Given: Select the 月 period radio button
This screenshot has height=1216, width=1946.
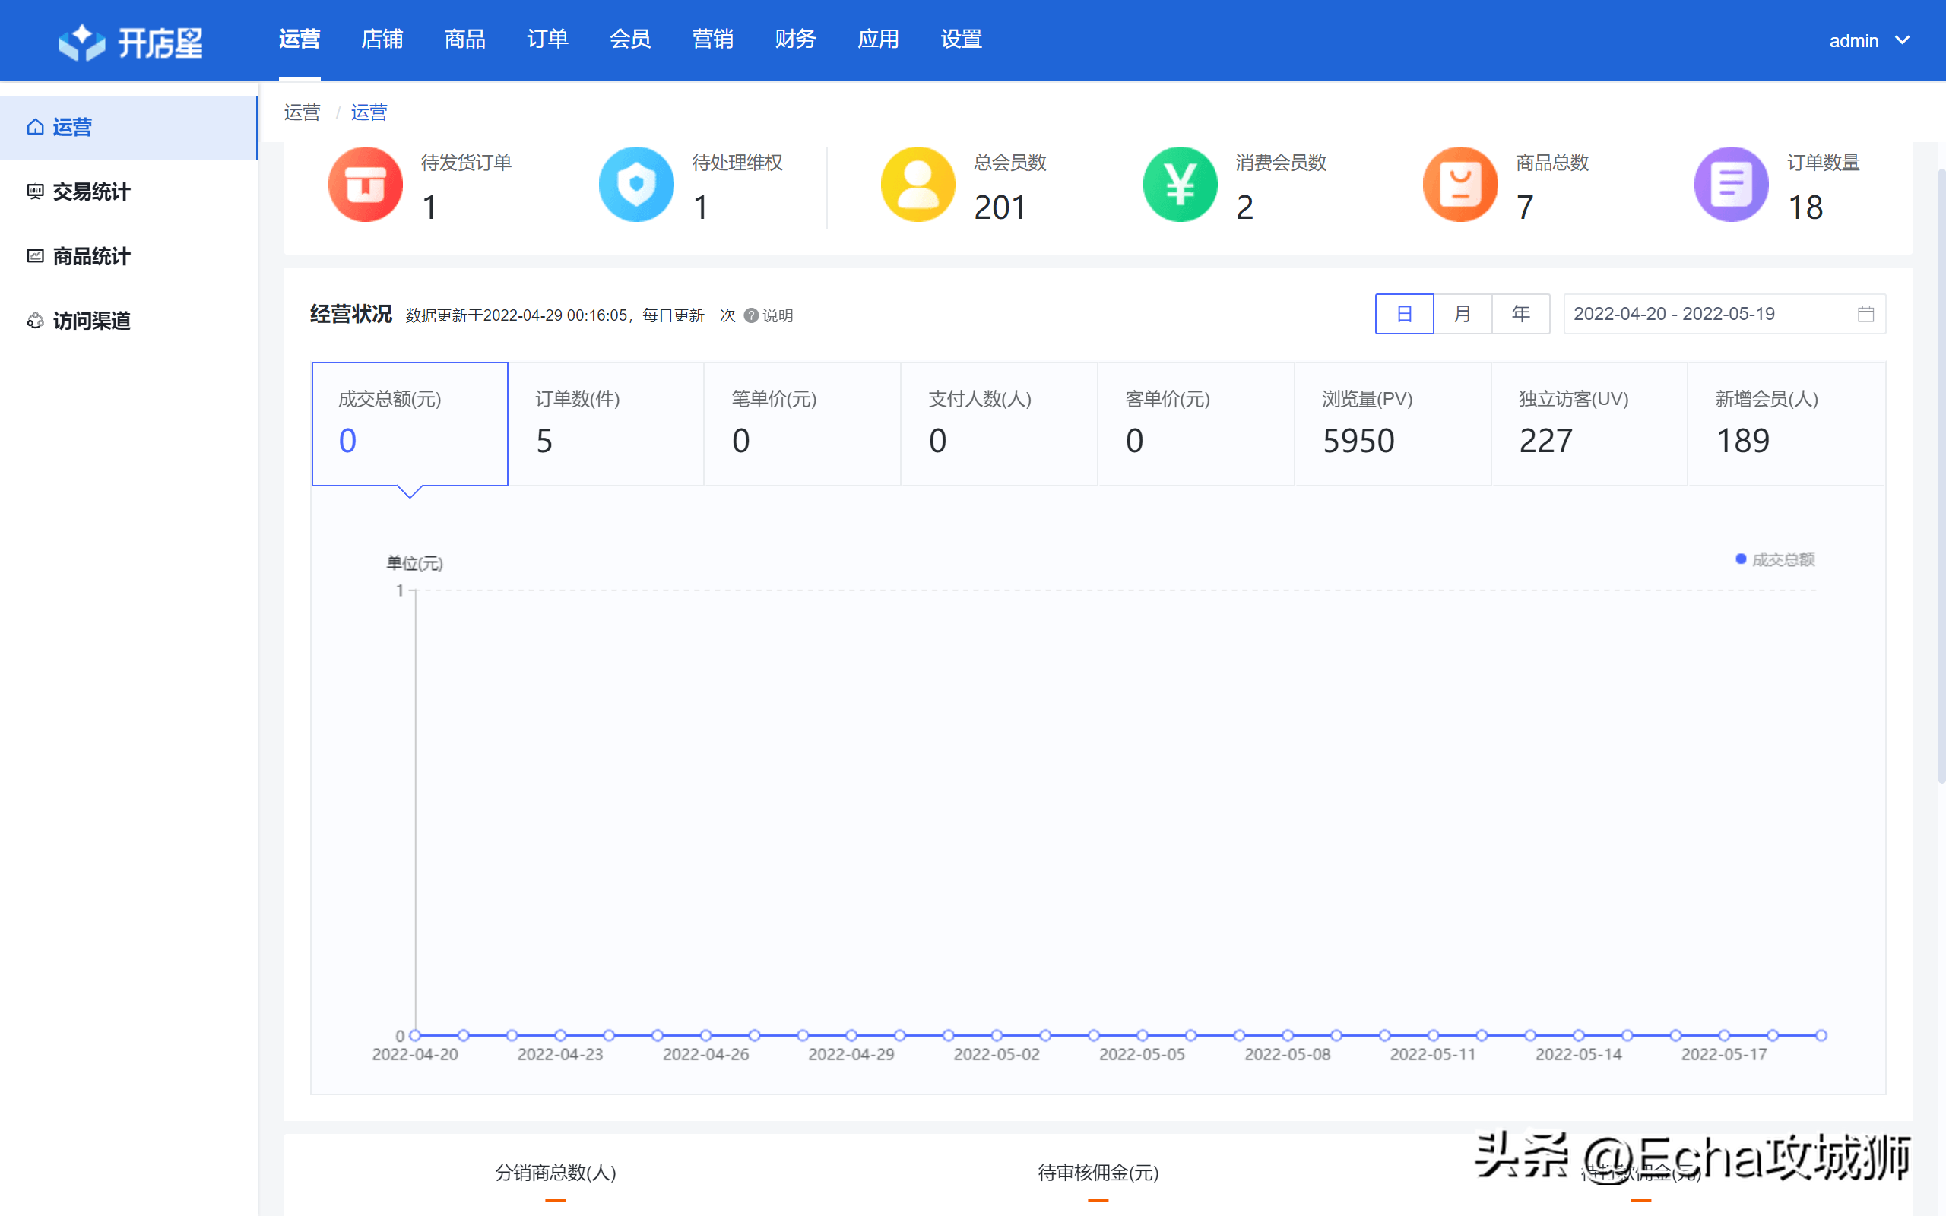Looking at the screenshot, I should (x=1463, y=314).
